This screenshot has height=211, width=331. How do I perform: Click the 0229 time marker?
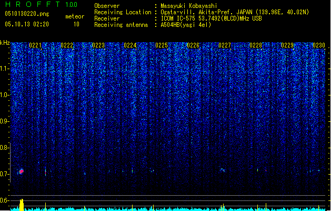(x=287, y=45)
